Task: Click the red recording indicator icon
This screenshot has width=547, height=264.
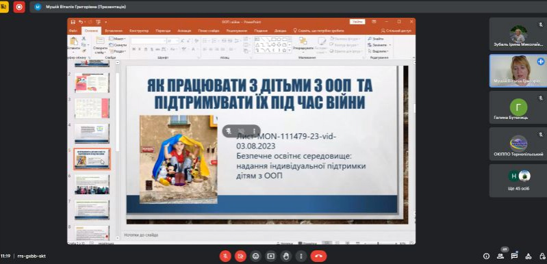Action: pos(19,7)
